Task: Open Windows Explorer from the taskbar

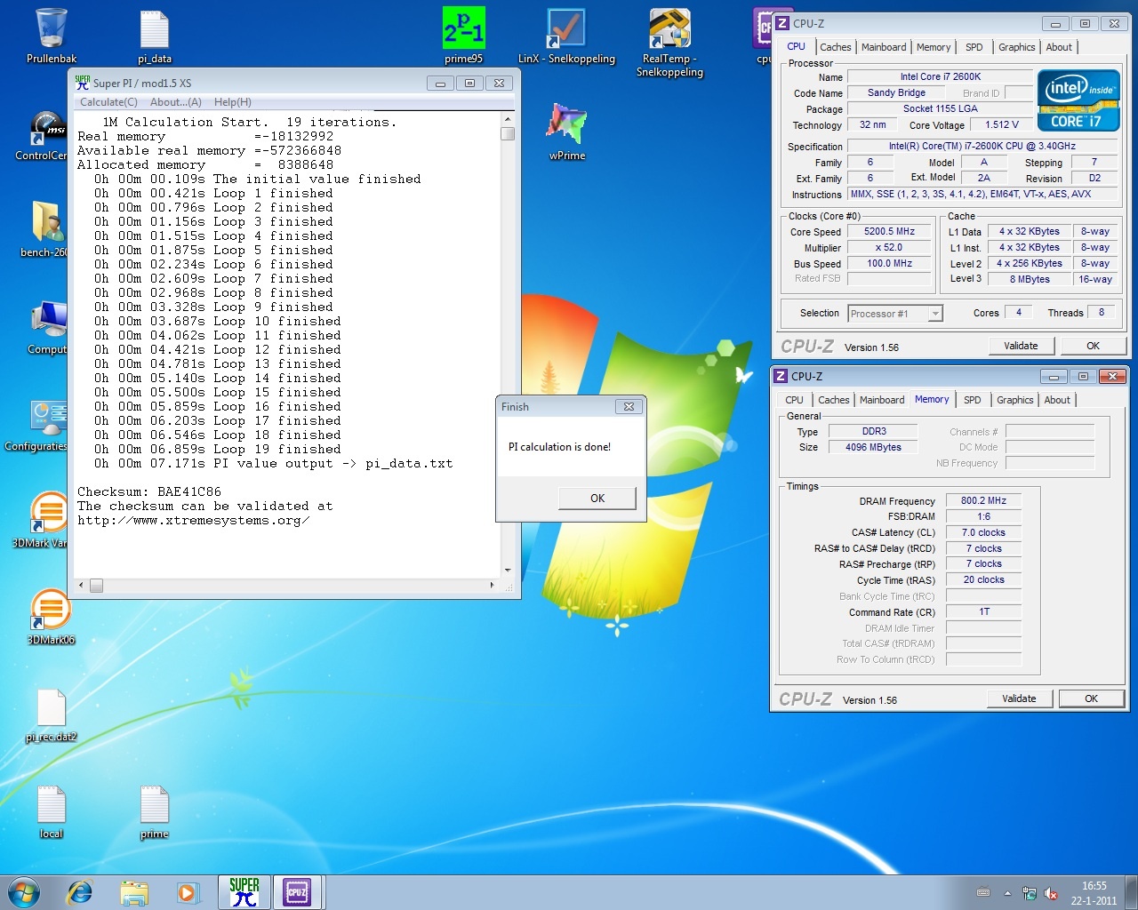Action: pos(134,892)
